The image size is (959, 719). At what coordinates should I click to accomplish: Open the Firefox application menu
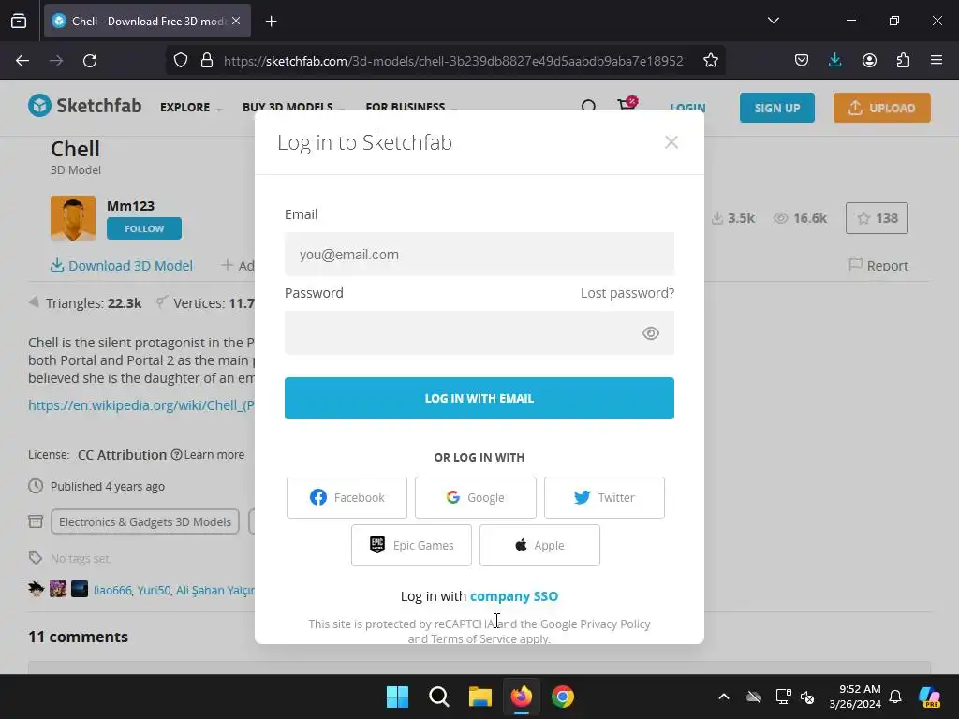point(937,61)
